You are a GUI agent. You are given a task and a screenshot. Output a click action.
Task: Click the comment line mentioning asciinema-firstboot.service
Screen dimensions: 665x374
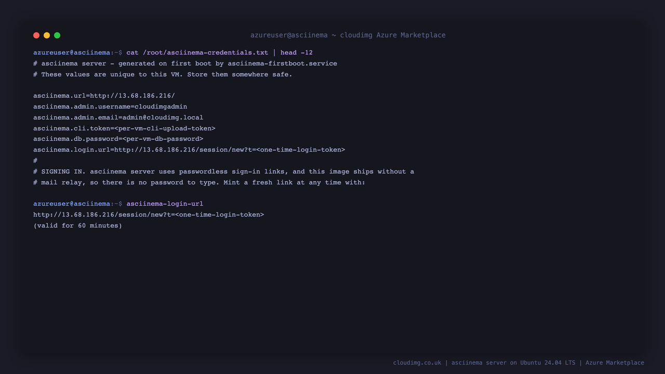pyautogui.click(x=185, y=63)
